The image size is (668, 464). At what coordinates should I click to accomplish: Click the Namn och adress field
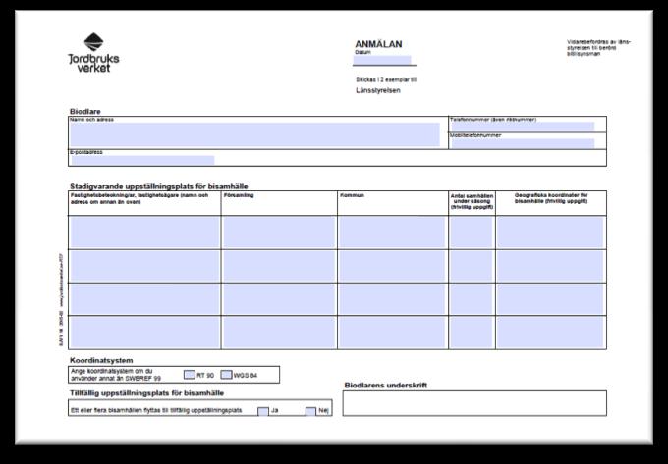pyautogui.click(x=254, y=134)
